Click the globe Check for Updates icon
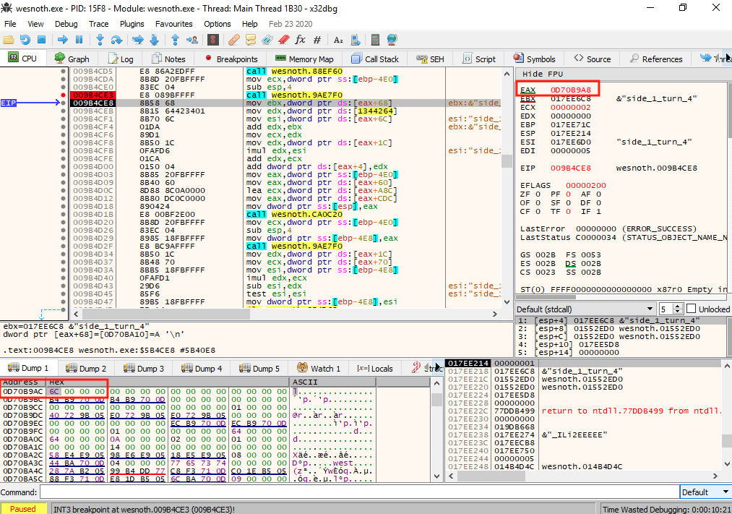The image size is (732, 514). click(x=392, y=40)
